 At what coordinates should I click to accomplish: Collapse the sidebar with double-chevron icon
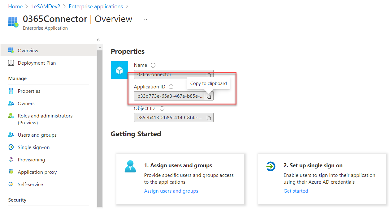[x=98, y=40]
